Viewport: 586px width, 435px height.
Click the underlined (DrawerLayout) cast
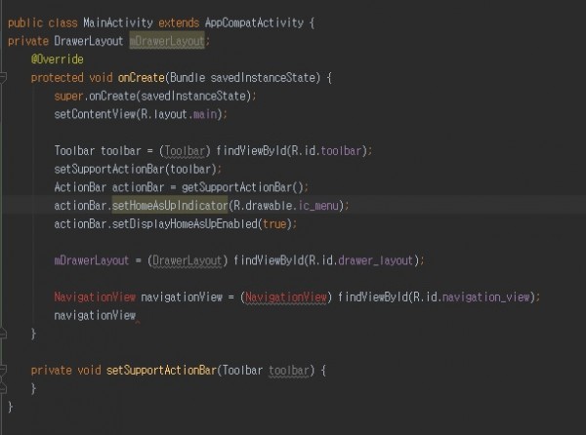click(x=188, y=260)
